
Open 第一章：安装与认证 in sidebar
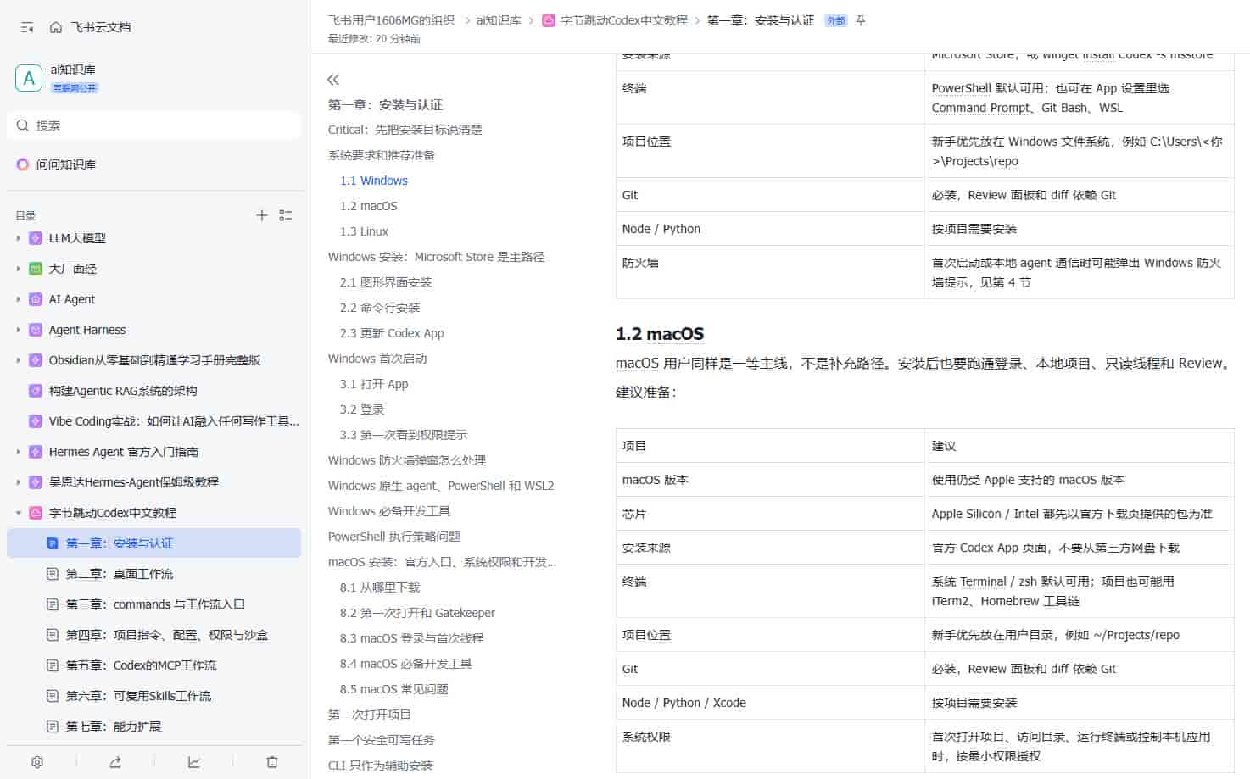point(153,543)
